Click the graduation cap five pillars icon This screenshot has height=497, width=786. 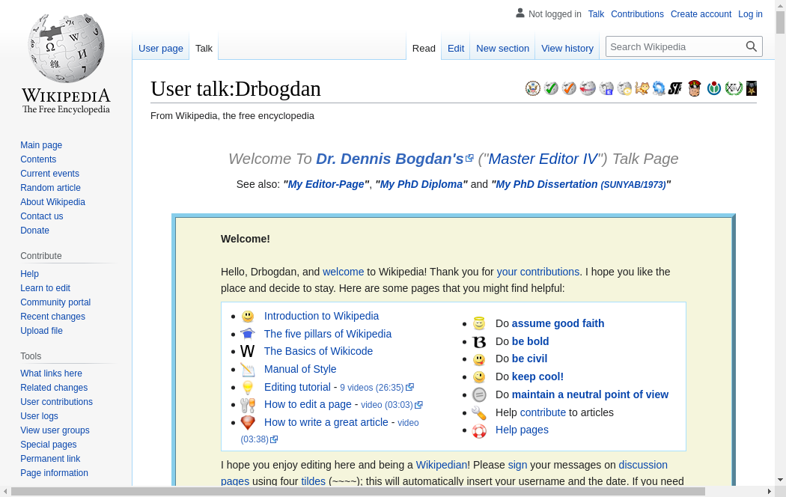(x=248, y=334)
